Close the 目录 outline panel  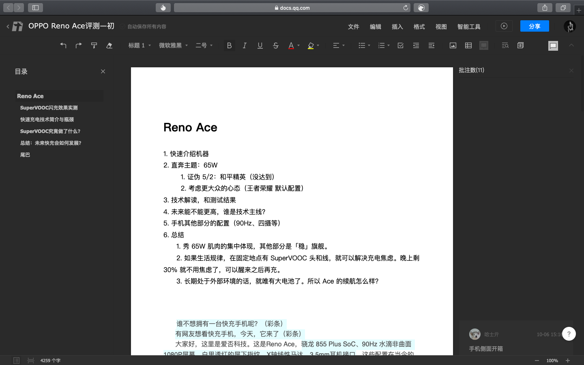103,71
